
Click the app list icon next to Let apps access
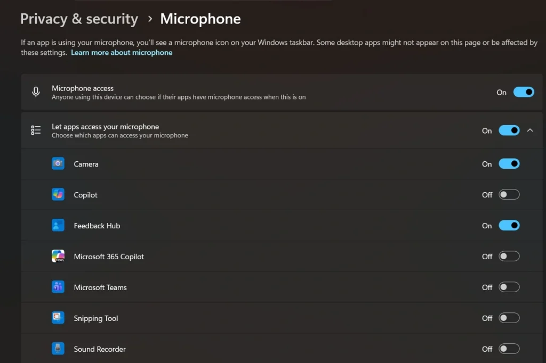coord(36,130)
